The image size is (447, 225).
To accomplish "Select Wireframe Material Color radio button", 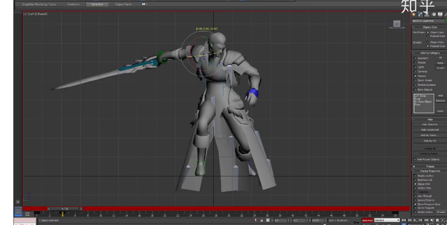I will pos(428,36).
